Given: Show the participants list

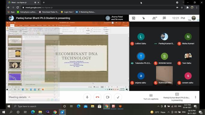Looking at the screenshot, I should click(155, 18).
